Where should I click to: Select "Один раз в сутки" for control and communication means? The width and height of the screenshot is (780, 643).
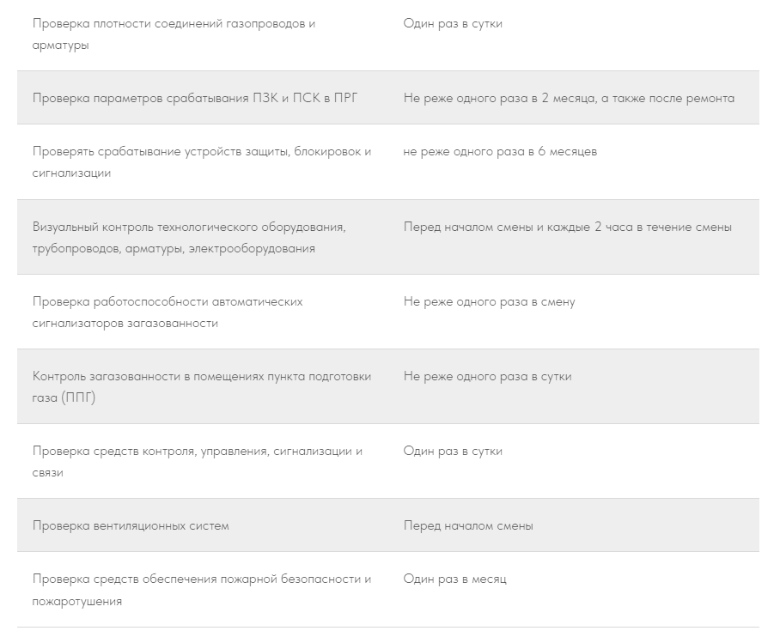(x=453, y=452)
